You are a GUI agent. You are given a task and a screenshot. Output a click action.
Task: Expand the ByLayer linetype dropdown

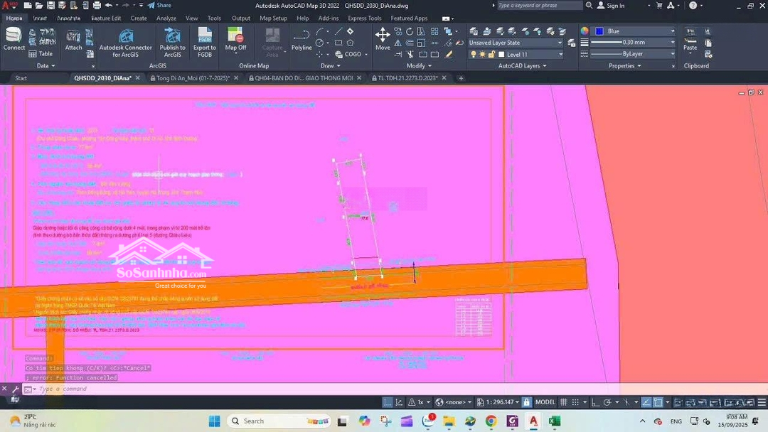[x=672, y=54]
